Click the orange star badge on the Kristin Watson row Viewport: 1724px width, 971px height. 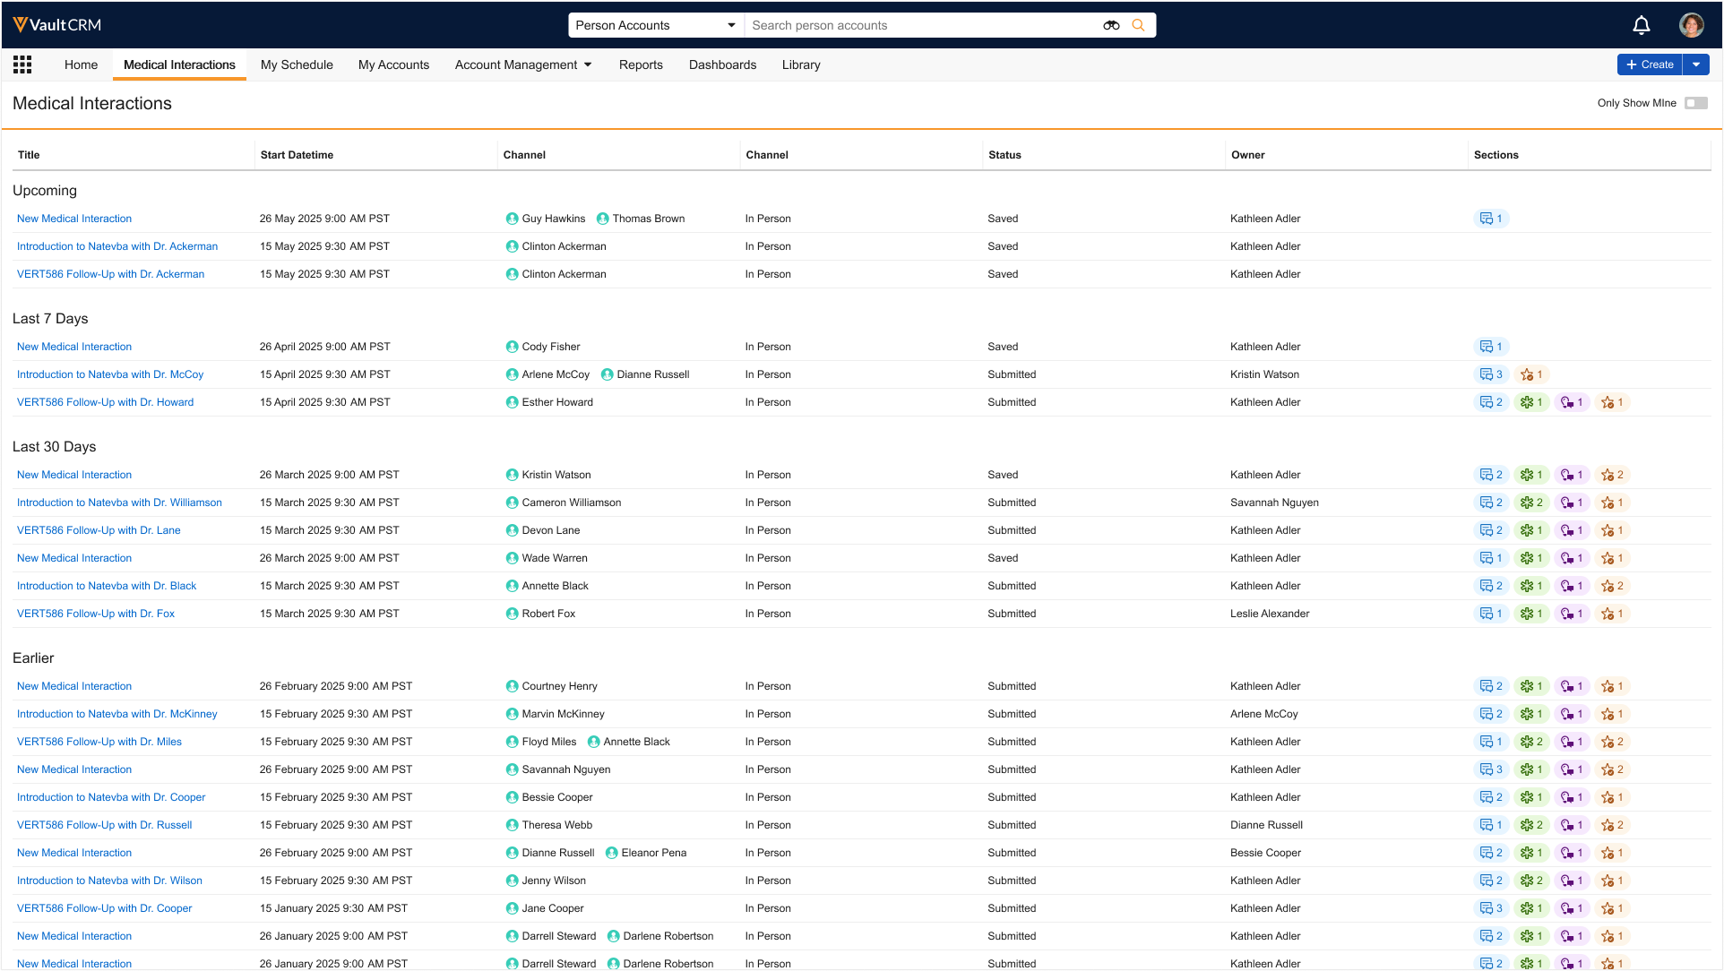tap(1612, 475)
